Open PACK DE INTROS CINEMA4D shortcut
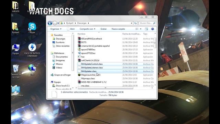 (32, 50)
